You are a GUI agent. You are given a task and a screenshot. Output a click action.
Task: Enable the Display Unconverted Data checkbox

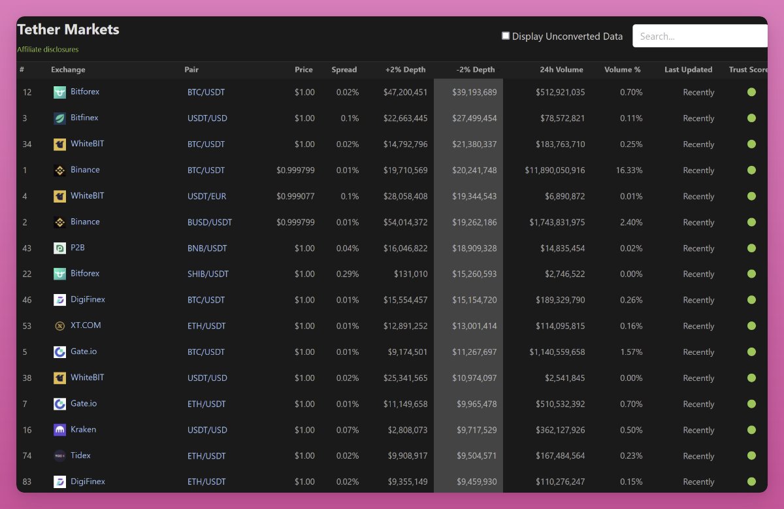point(506,36)
